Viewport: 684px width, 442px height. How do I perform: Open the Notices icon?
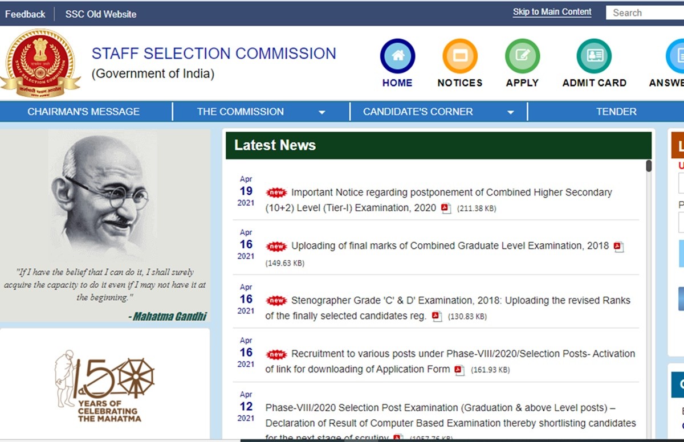[x=459, y=56]
